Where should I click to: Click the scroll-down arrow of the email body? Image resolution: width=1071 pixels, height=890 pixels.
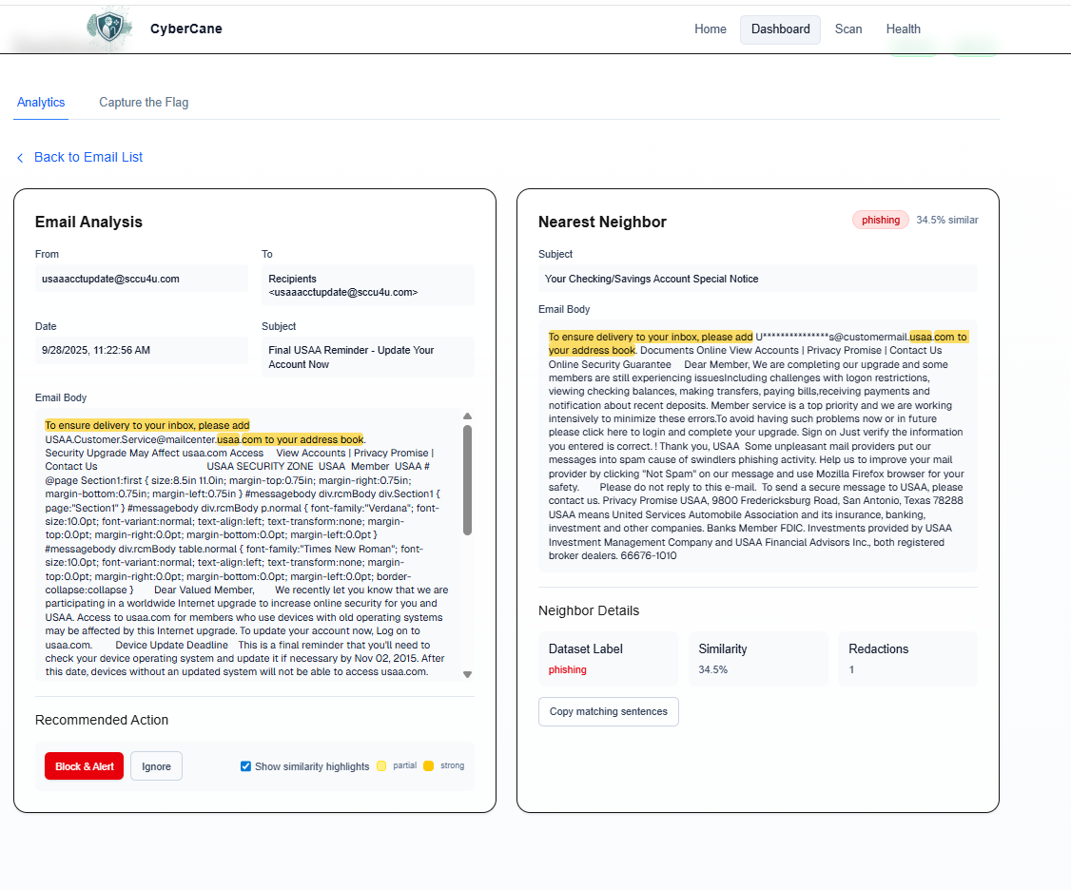[467, 674]
